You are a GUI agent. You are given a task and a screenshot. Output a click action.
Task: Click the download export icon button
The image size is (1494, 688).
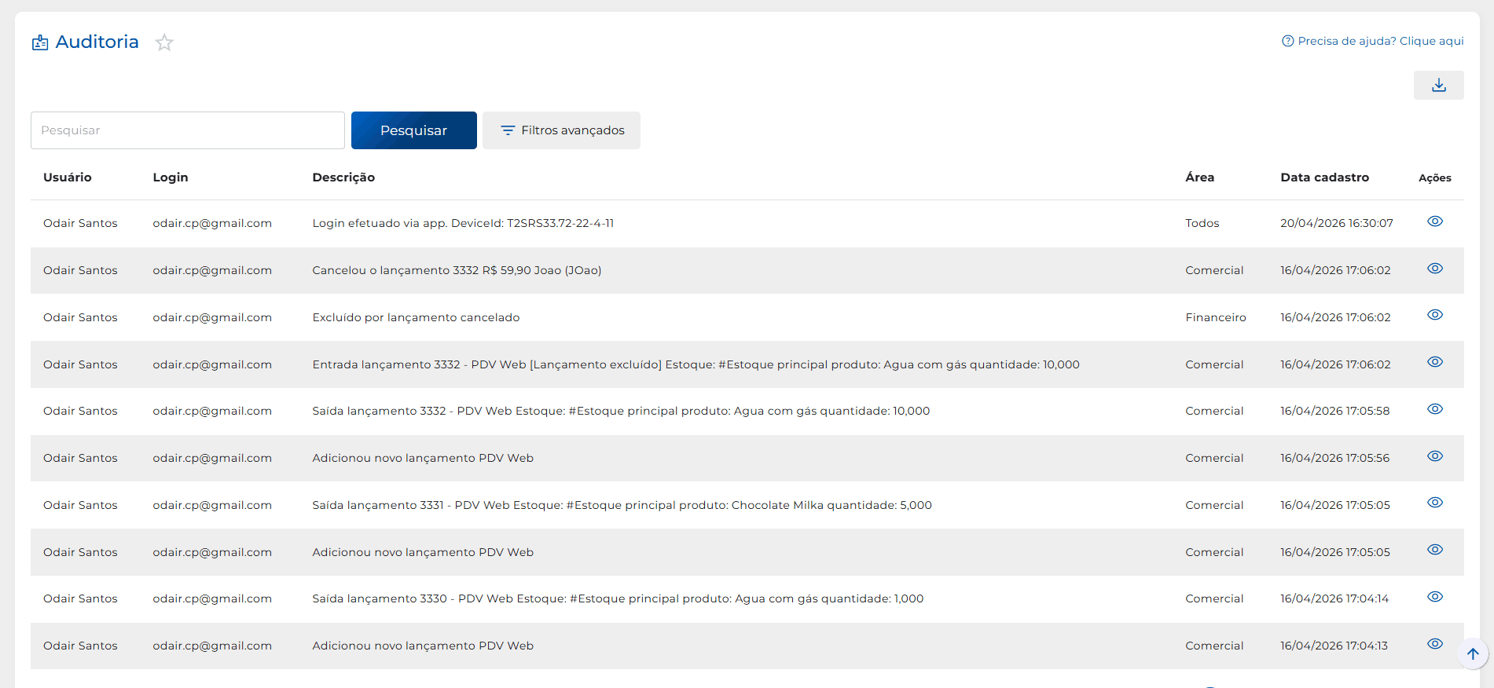[1438, 85]
